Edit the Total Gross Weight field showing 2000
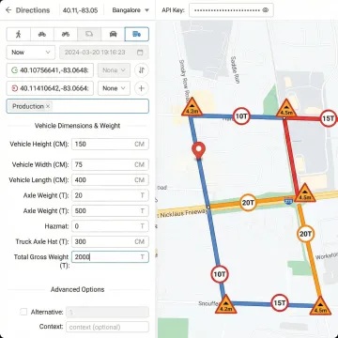This screenshot has width=338, height=338. point(110,257)
